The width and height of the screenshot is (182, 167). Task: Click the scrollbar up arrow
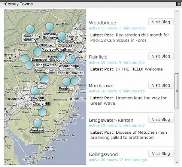177,12
